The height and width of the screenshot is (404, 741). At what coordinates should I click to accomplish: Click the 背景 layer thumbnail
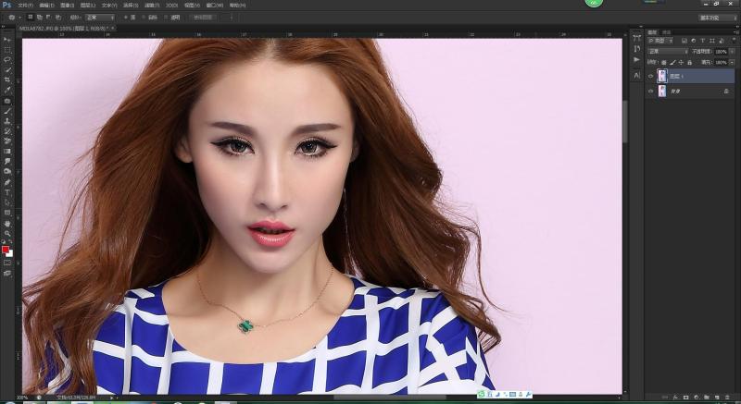coord(662,91)
